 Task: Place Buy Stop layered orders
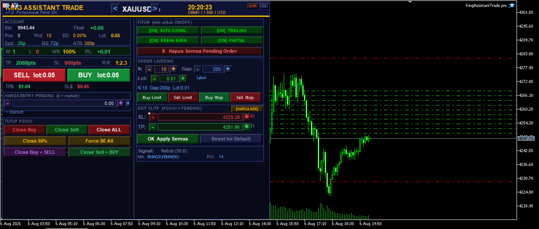point(214,97)
